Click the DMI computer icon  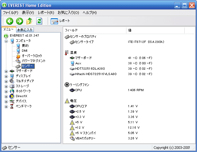click(18, 51)
